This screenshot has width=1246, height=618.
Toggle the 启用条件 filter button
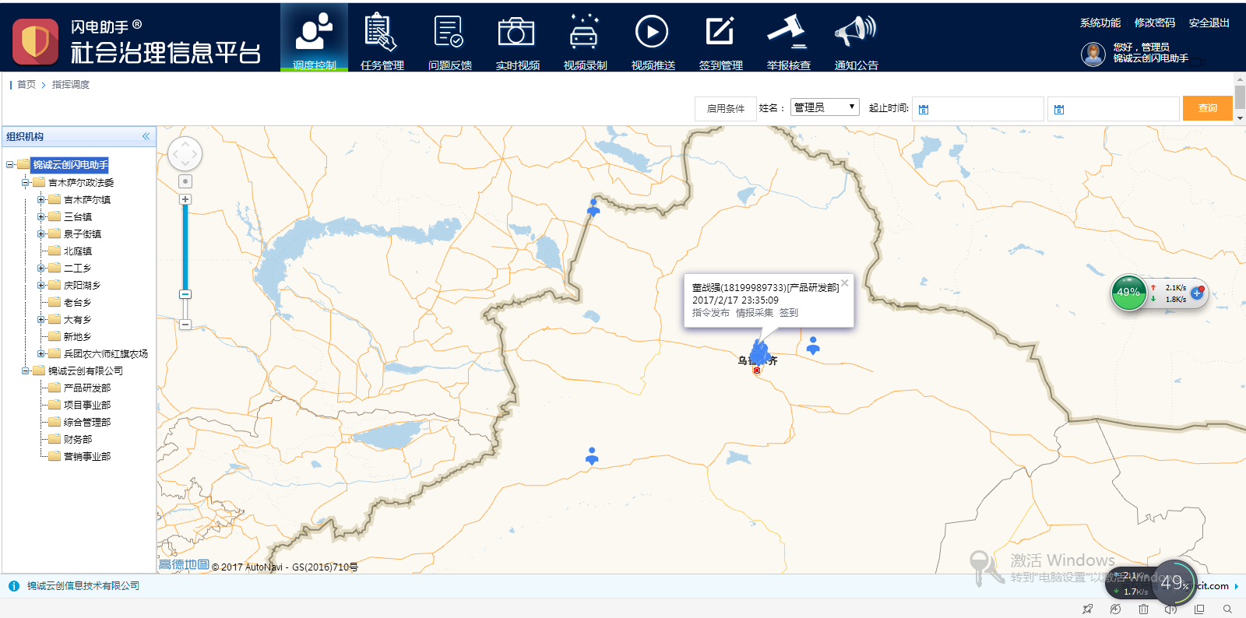[725, 108]
